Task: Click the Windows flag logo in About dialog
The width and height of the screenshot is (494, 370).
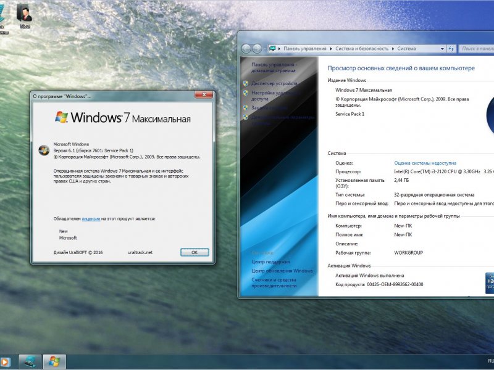Action: (61, 117)
